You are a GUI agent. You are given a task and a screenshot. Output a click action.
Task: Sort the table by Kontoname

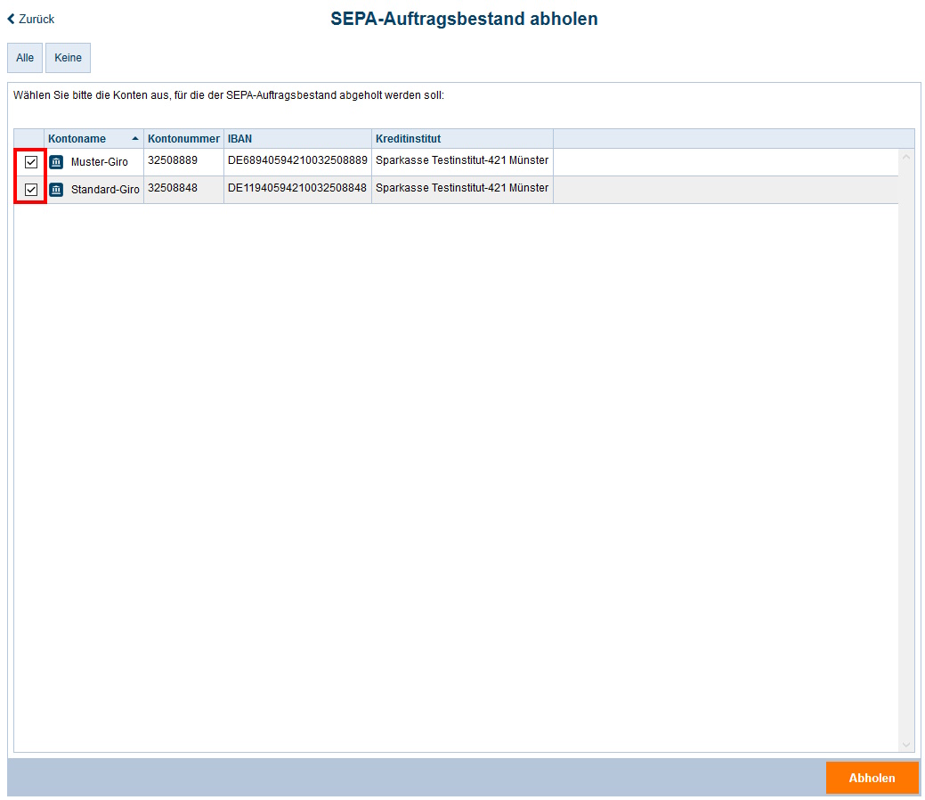[x=78, y=138]
